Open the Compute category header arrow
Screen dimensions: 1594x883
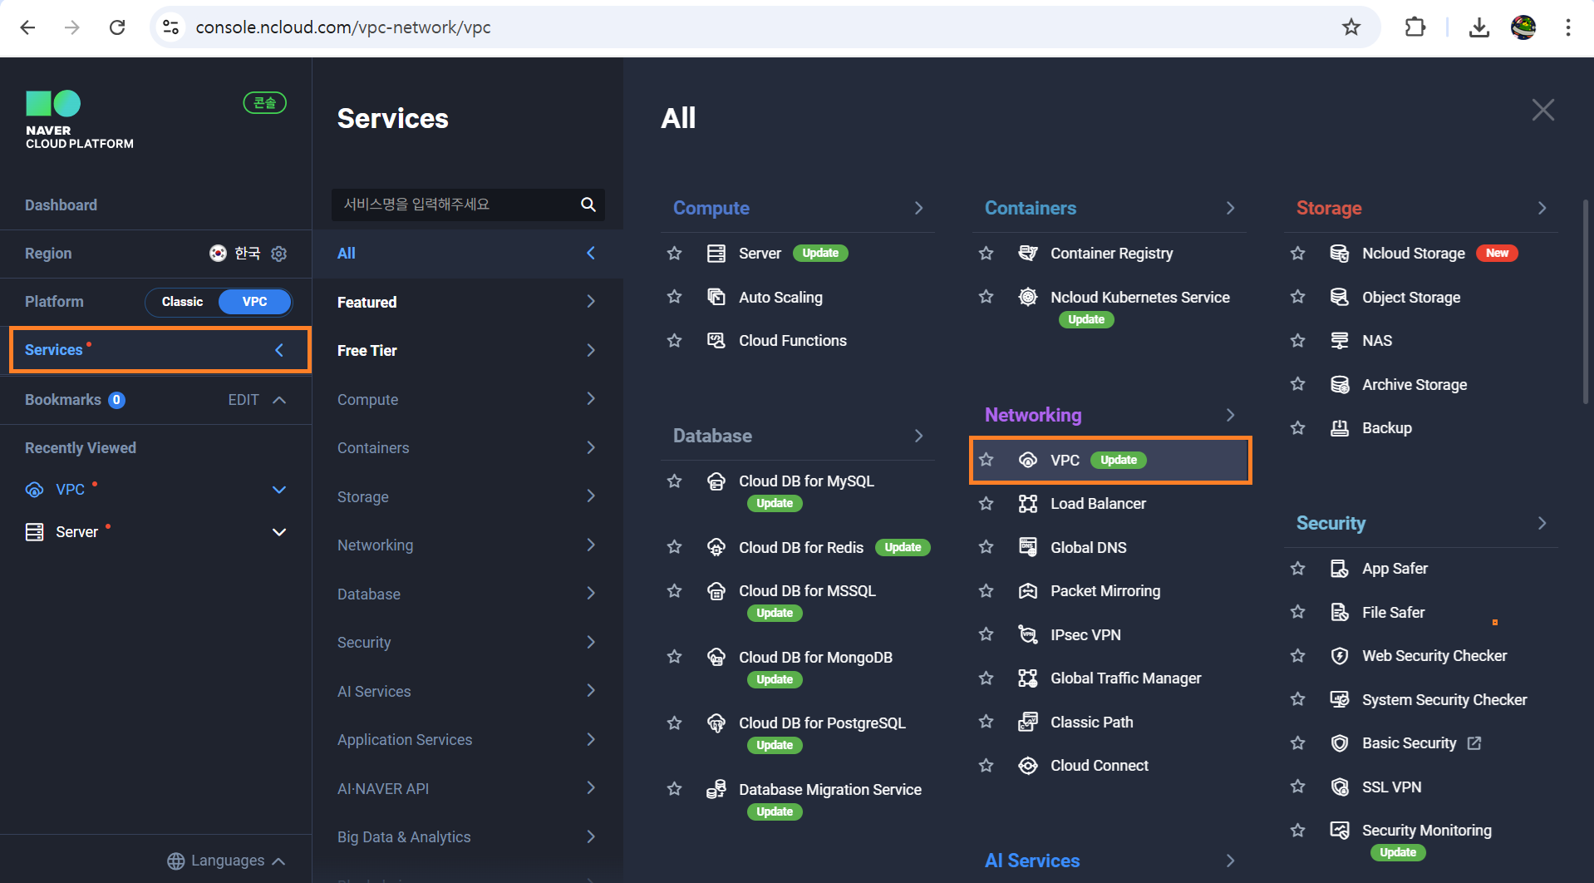pos(918,208)
